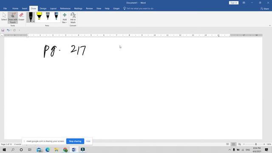
Task: Open the File menu
Action: (5, 8)
